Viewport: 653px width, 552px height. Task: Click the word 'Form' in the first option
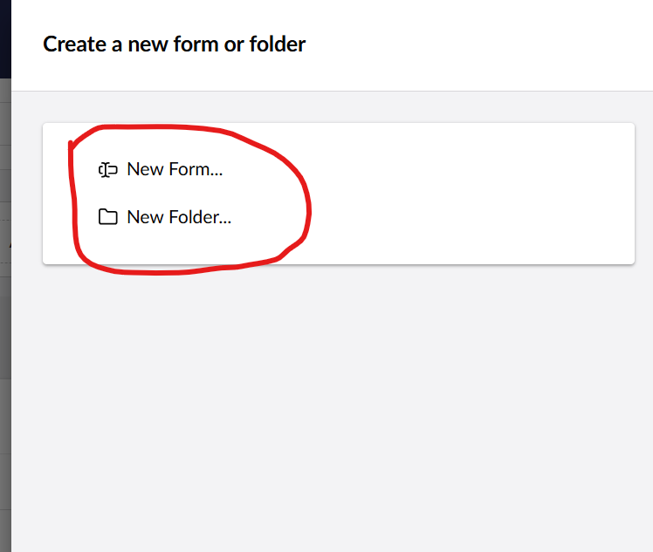click(x=189, y=170)
